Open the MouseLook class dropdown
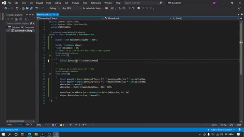 tap(138, 18)
